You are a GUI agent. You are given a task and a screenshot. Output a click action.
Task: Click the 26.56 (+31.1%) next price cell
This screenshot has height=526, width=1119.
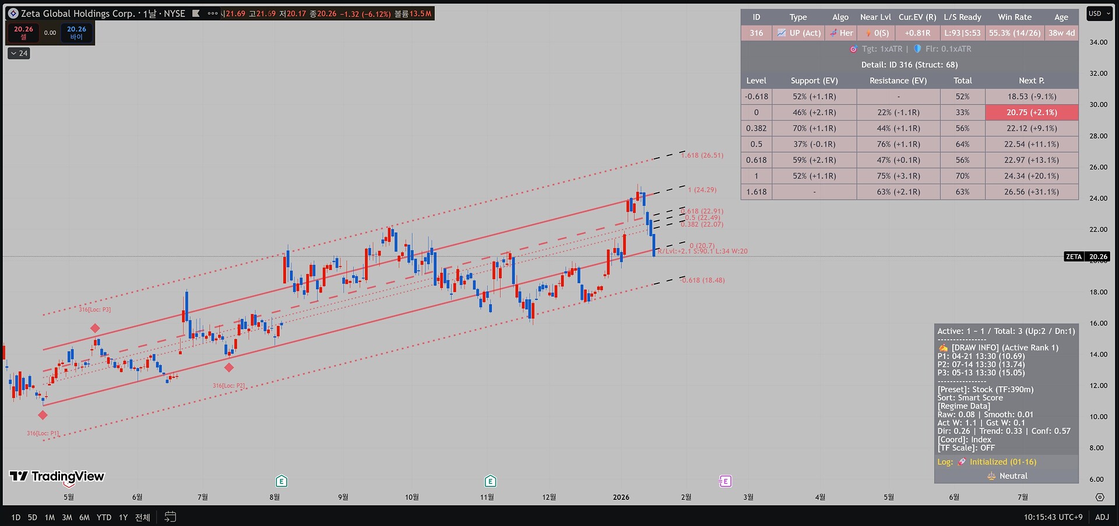pyautogui.click(x=1032, y=192)
